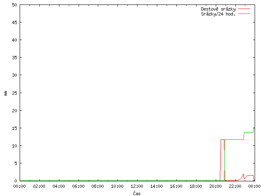262x196 pixels.
Task: Click the 15 y-axis label
Action: coord(15,128)
